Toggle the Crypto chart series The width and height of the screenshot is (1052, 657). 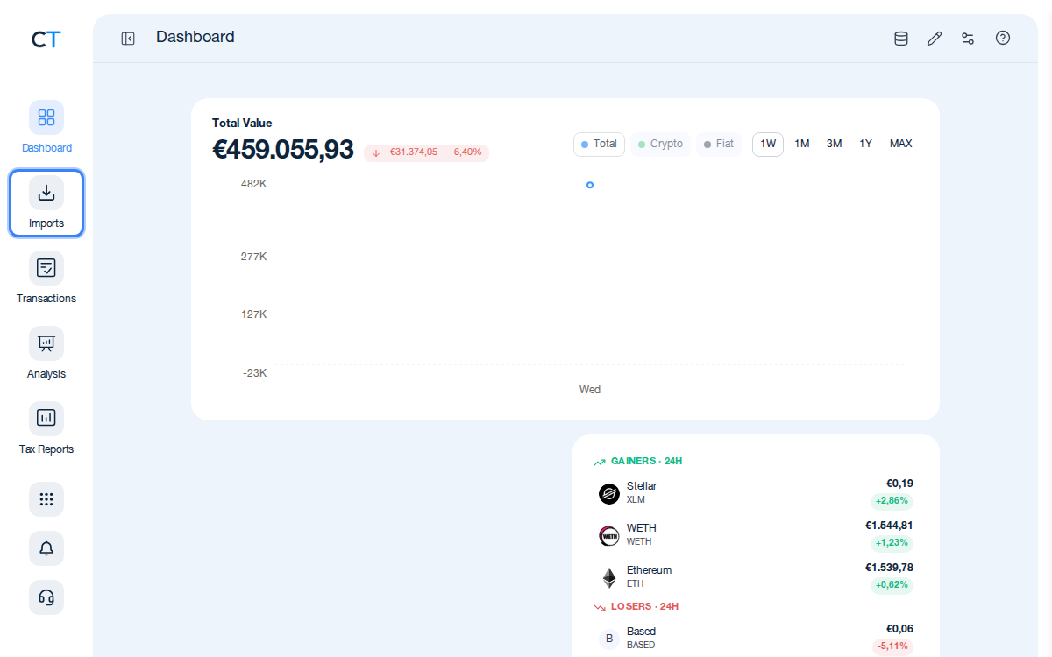click(660, 145)
